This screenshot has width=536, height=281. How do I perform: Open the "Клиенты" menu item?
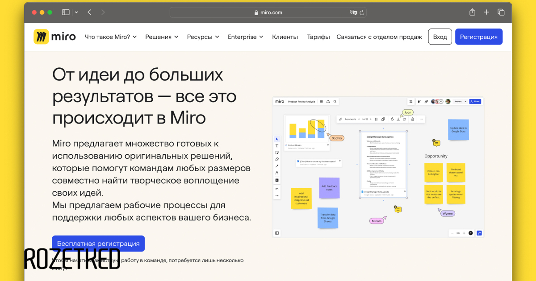pyautogui.click(x=285, y=37)
